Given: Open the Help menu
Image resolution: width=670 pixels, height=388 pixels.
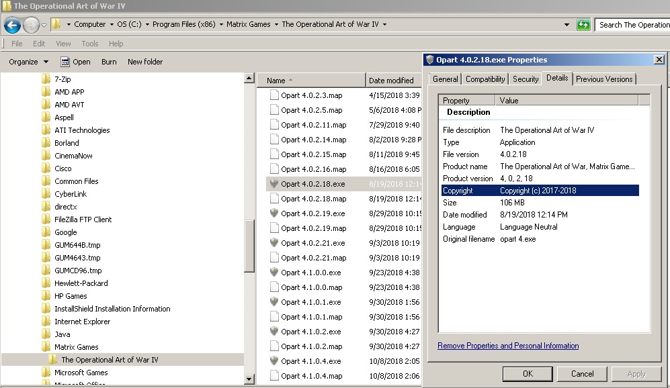Looking at the screenshot, I should (116, 44).
